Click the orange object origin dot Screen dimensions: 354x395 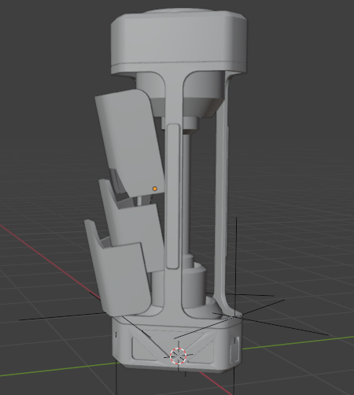coord(155,189)
